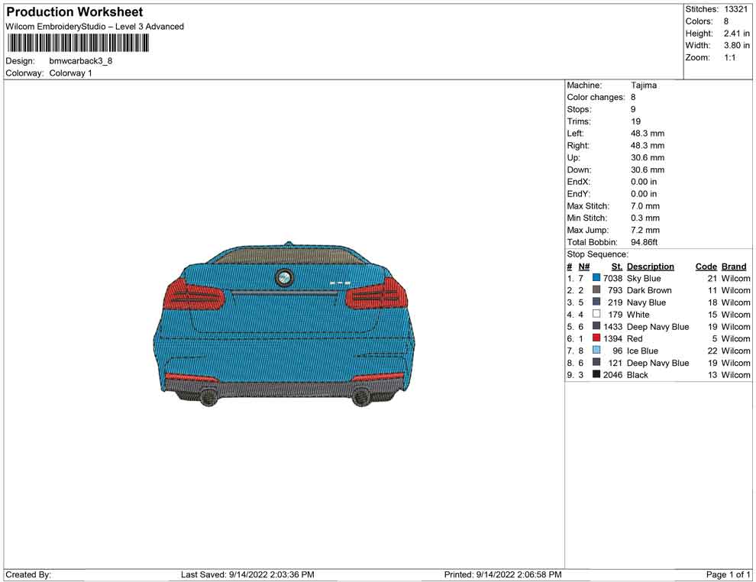This screenshot has height=582, width=756.
Task: Click the Height value 2.41 in
Action: tap(736, 34)
